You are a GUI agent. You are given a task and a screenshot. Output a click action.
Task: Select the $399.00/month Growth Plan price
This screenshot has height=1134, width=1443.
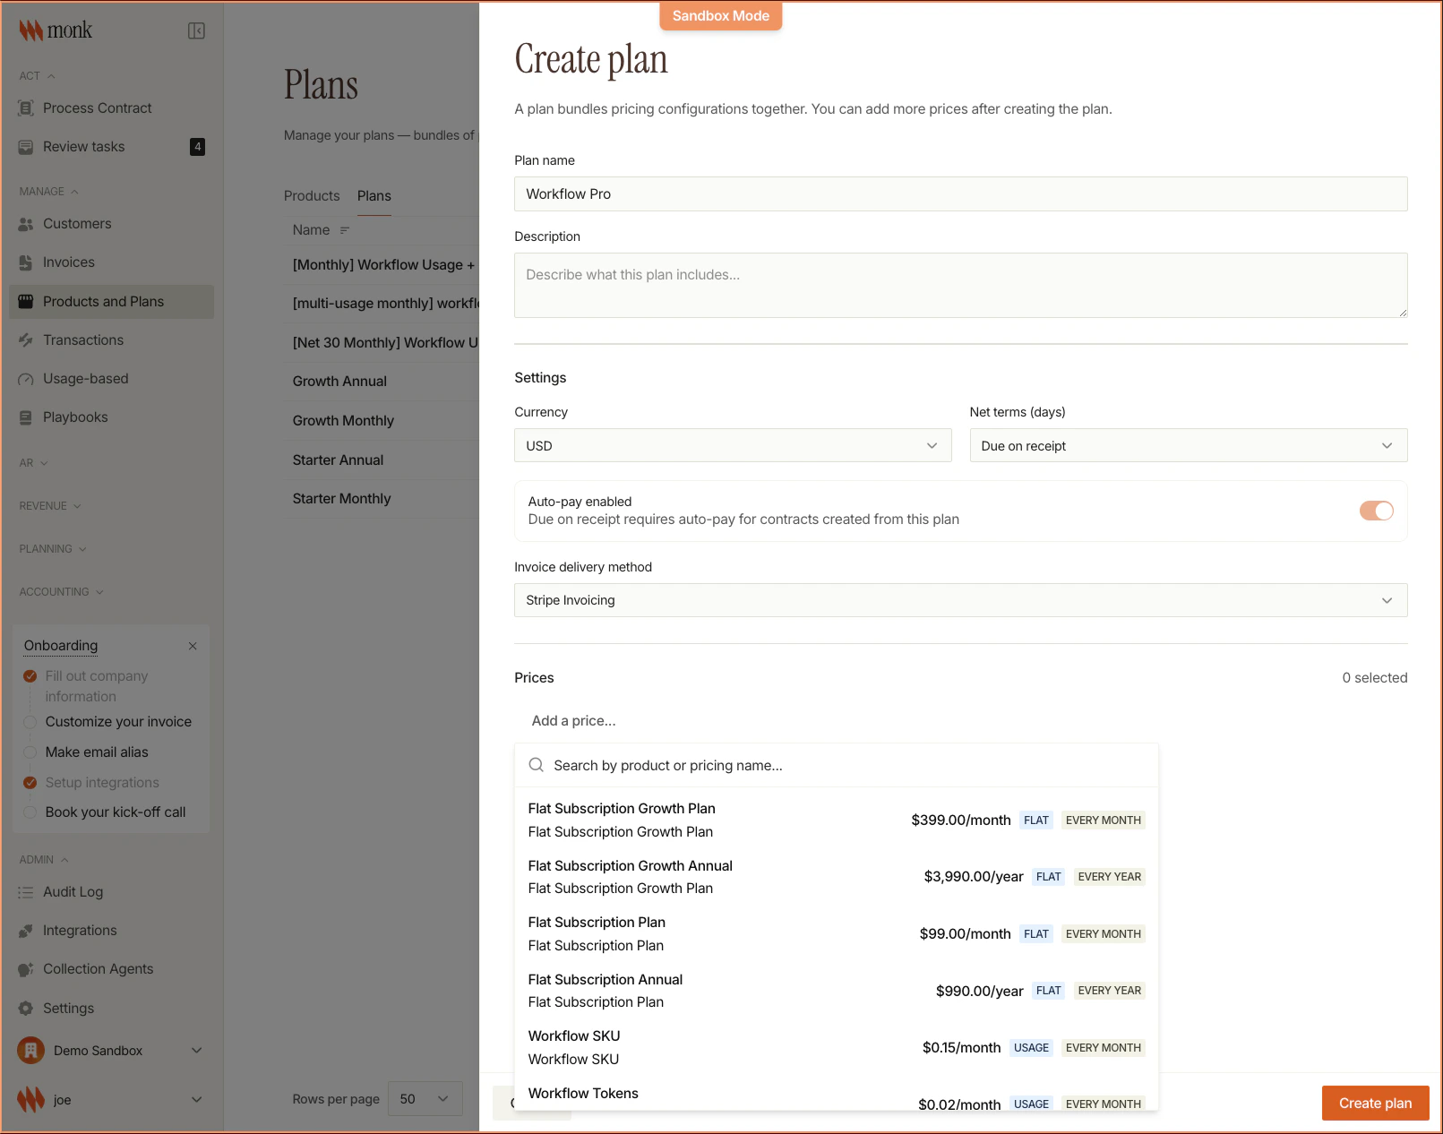coord(837,820)
